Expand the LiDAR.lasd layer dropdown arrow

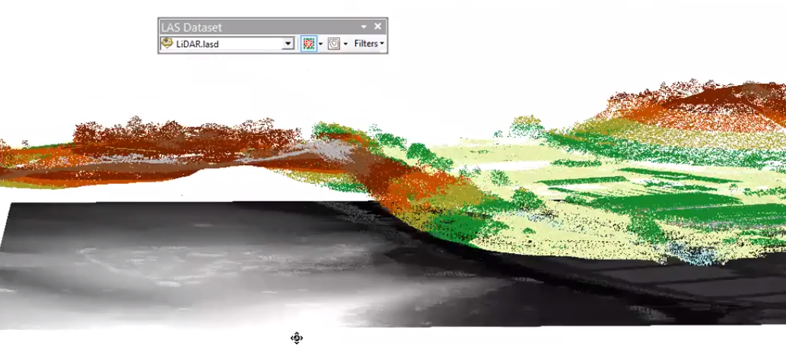[288, 44]
